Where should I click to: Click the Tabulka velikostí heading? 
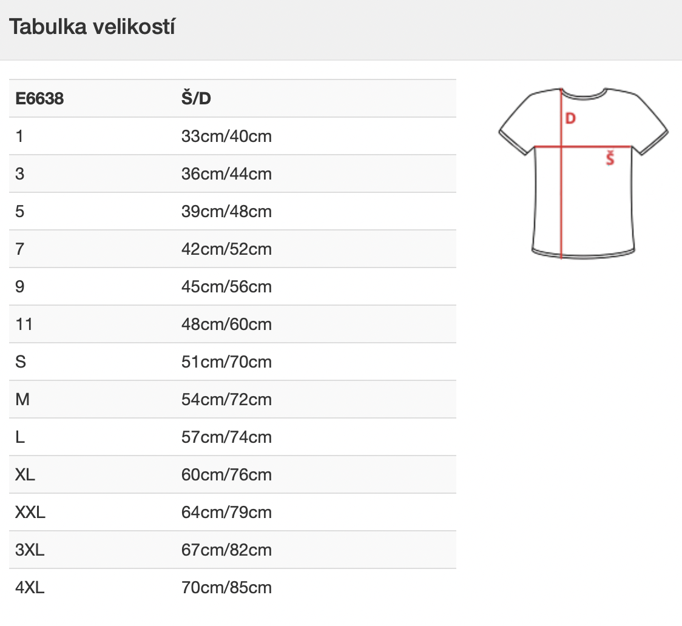click(x=92, y=27)
